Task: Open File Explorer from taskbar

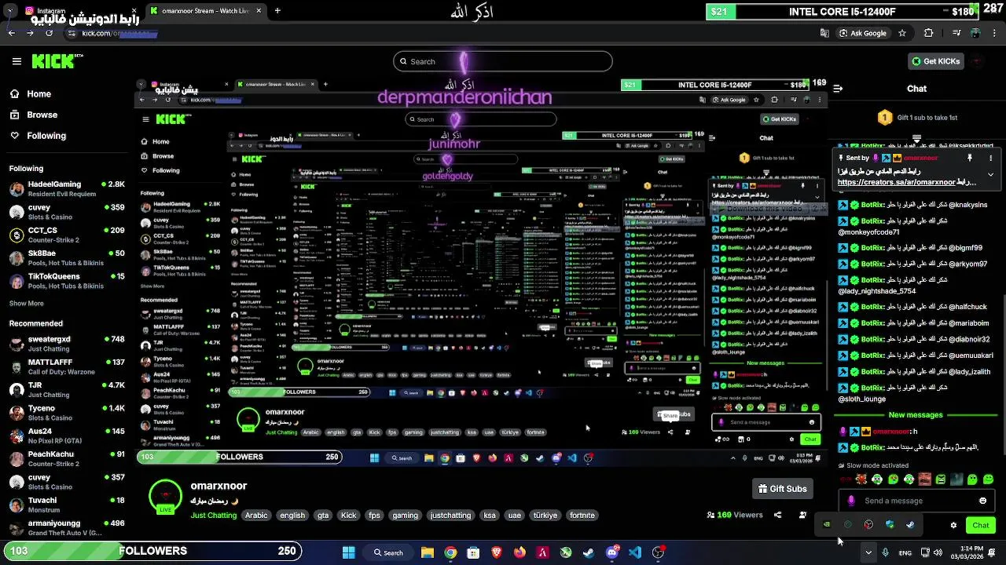Action: click(428, 552)
